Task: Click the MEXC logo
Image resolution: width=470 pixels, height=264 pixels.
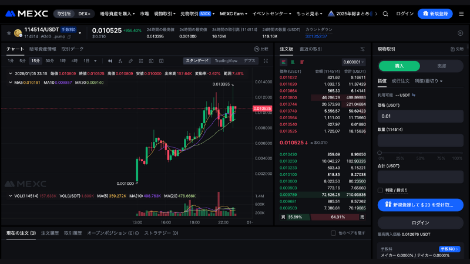Action: 26,13
